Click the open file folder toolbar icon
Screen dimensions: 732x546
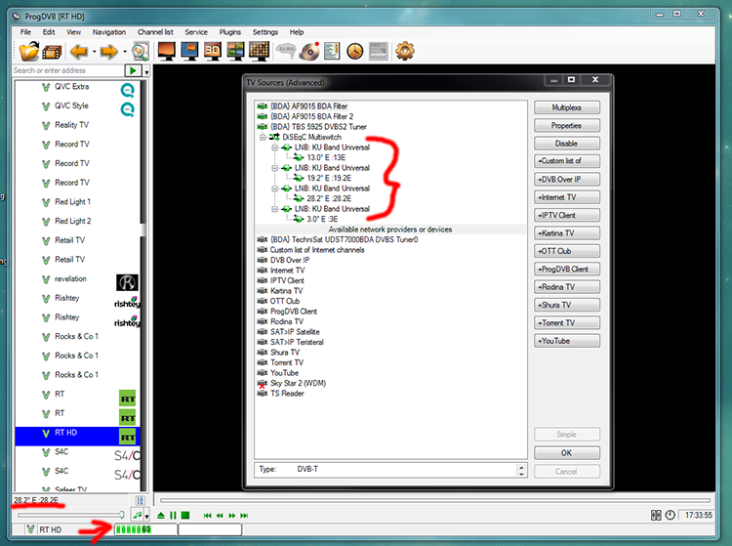click(x=29, y=50)
